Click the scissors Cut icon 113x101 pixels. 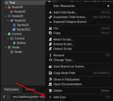pyautogui.click(x=50, y=28)
